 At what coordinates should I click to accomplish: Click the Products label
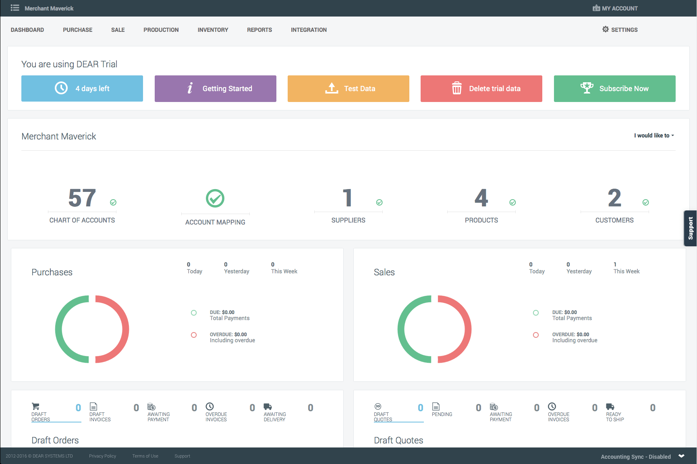pos(481,220)
